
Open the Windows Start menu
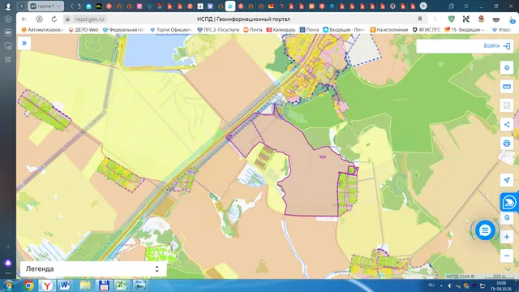(x=8, y=286)
